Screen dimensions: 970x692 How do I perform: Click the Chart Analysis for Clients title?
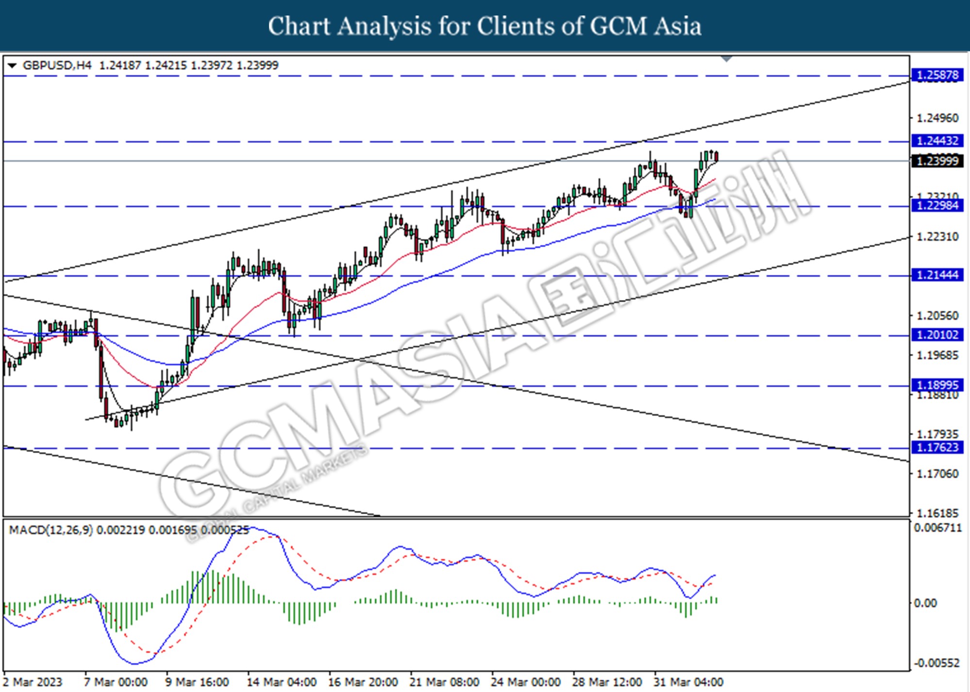485,26
